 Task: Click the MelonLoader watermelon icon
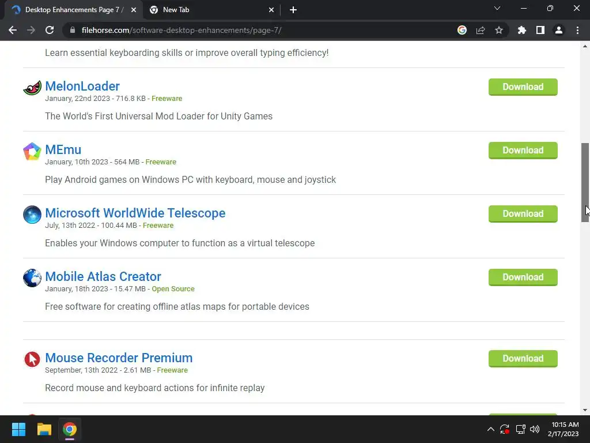click(32, 88)
